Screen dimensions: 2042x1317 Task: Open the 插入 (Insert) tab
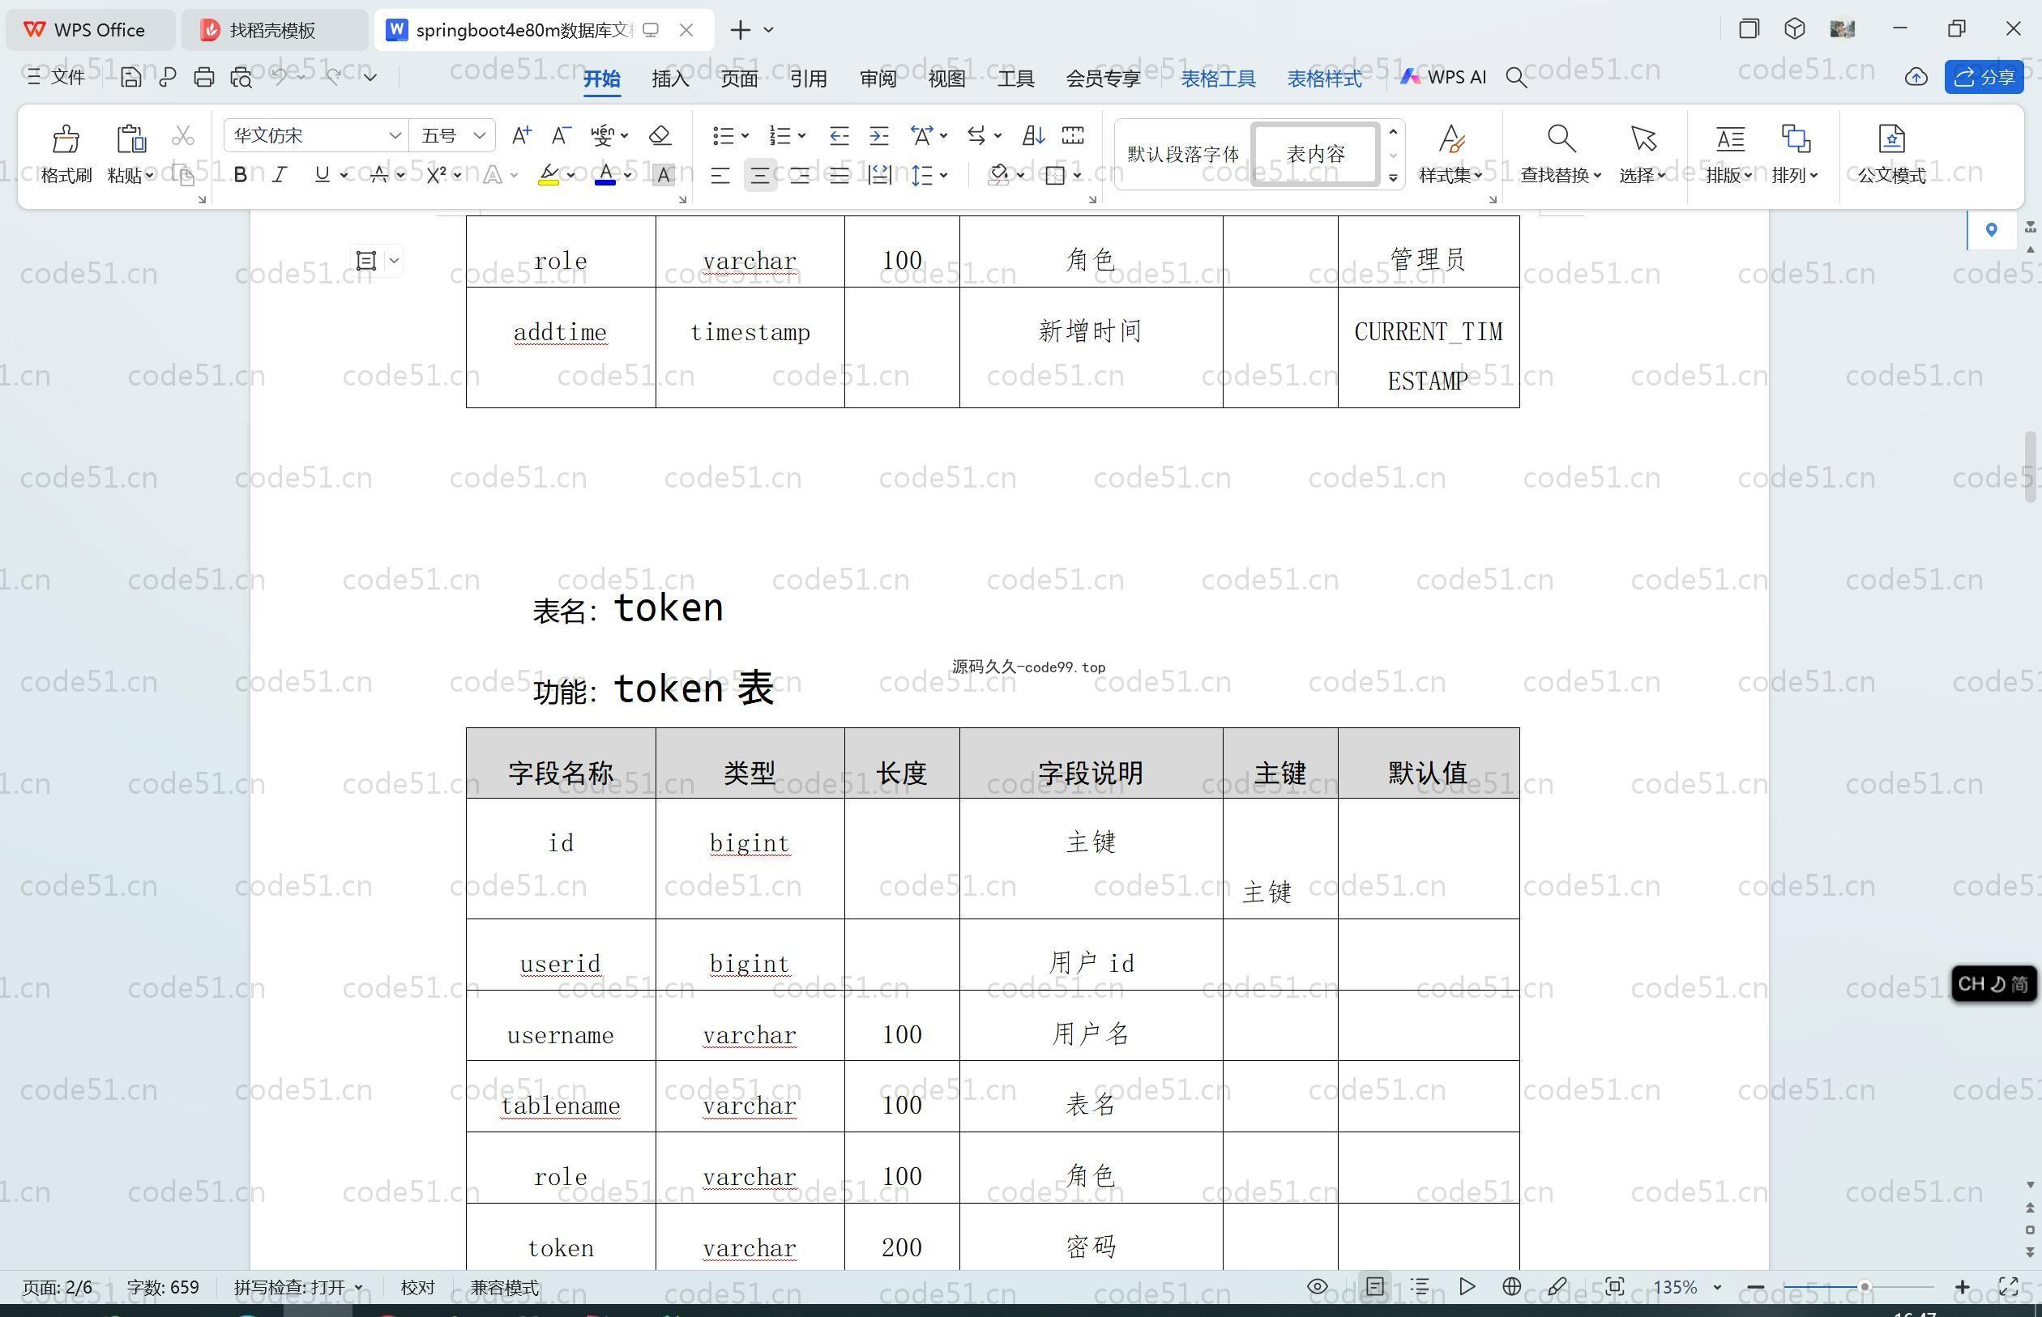pos(670,79)
